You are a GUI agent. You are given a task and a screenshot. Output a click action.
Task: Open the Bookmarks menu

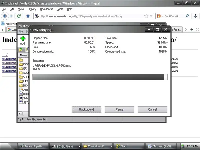(47, 9)
